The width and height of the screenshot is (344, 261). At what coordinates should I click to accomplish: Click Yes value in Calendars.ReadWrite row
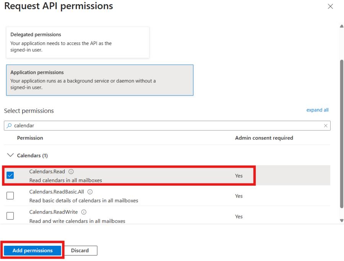[239, 217]
